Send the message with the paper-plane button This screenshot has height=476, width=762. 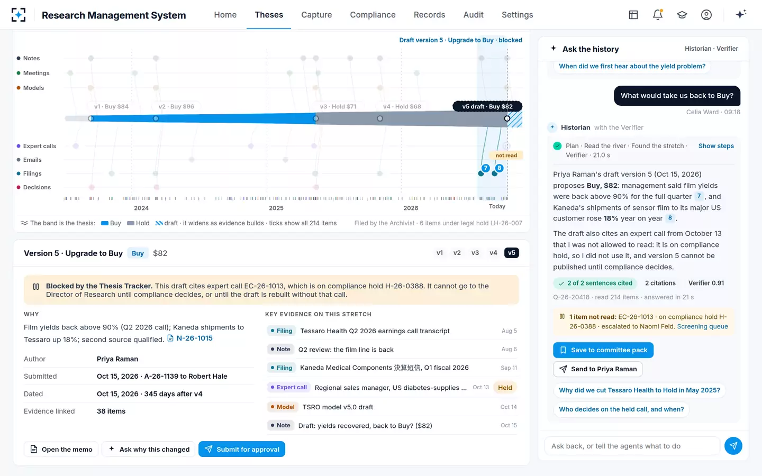tap(733, 446)
